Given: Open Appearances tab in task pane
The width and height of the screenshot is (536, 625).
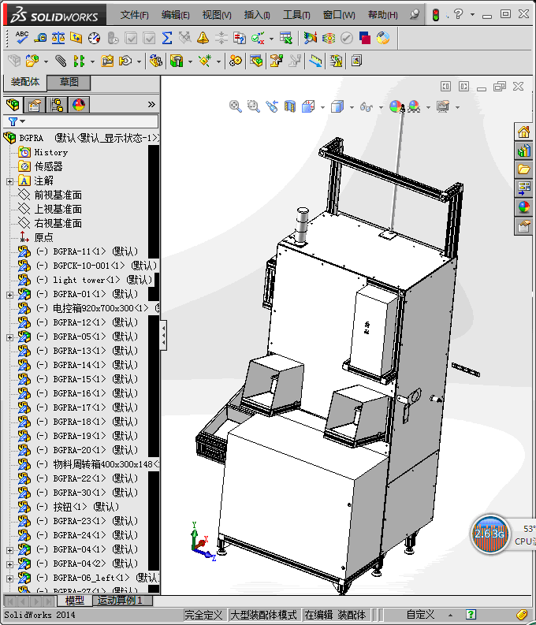Looking at the screenshot, I should [x=523, y=207].
